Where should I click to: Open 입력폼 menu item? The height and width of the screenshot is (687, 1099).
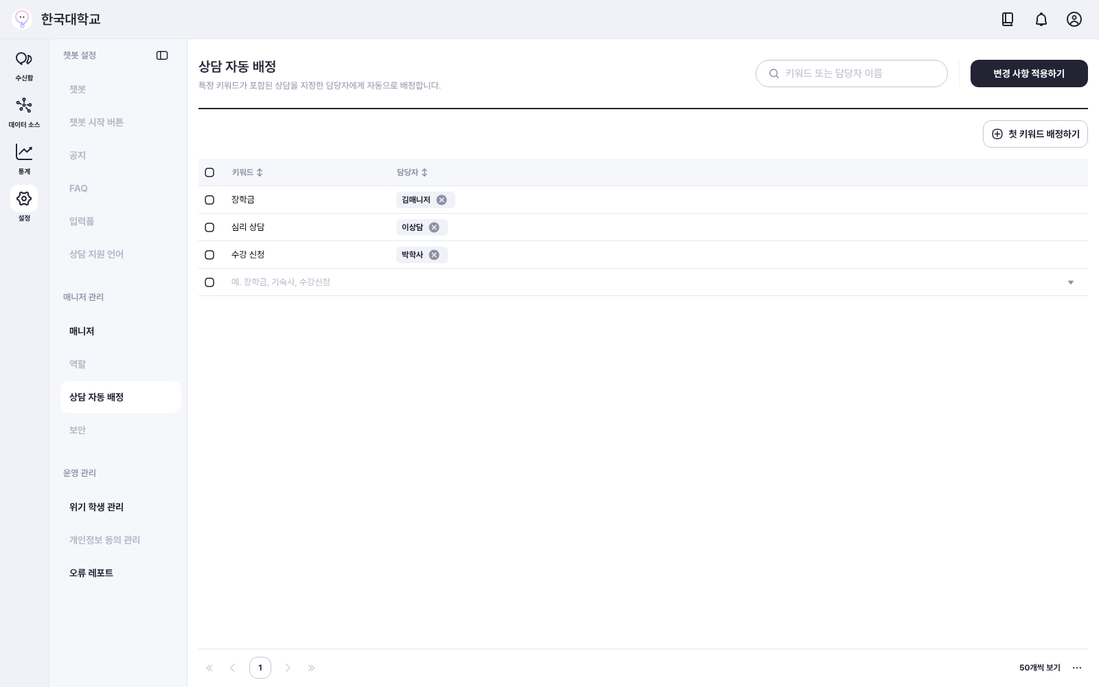[121, 221]
